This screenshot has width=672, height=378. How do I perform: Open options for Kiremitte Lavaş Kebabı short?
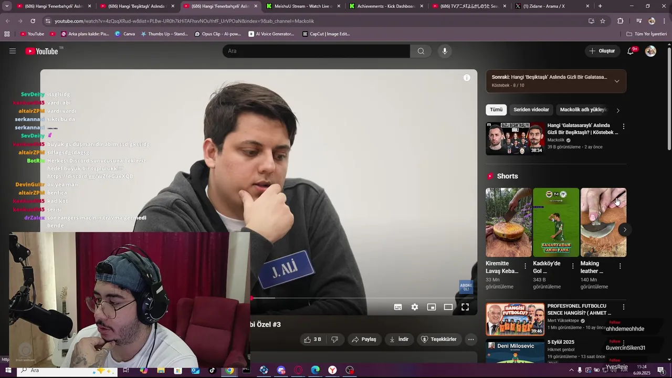click(x=525, y=266)
